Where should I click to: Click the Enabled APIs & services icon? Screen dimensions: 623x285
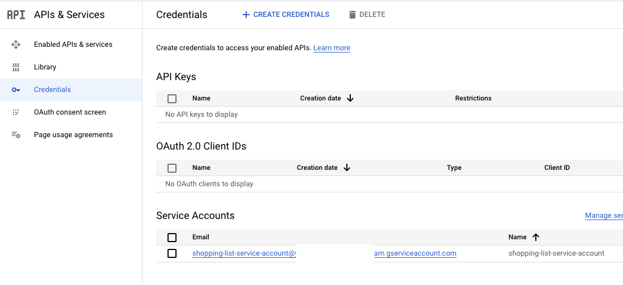pos(16,45)
